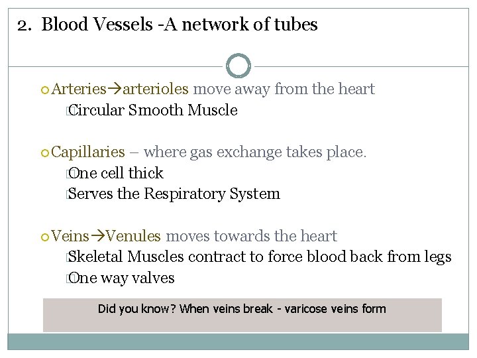
Task: Click the square bullet before Skeletal Muscles
Action: tap(69, 257)
